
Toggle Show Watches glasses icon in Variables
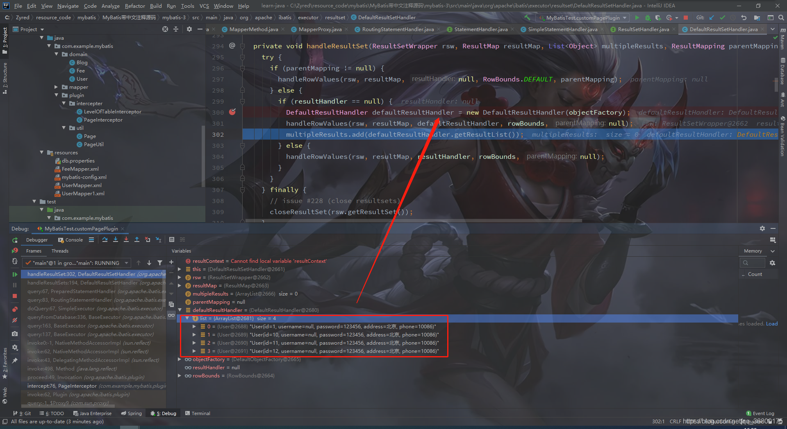[171, 315]
